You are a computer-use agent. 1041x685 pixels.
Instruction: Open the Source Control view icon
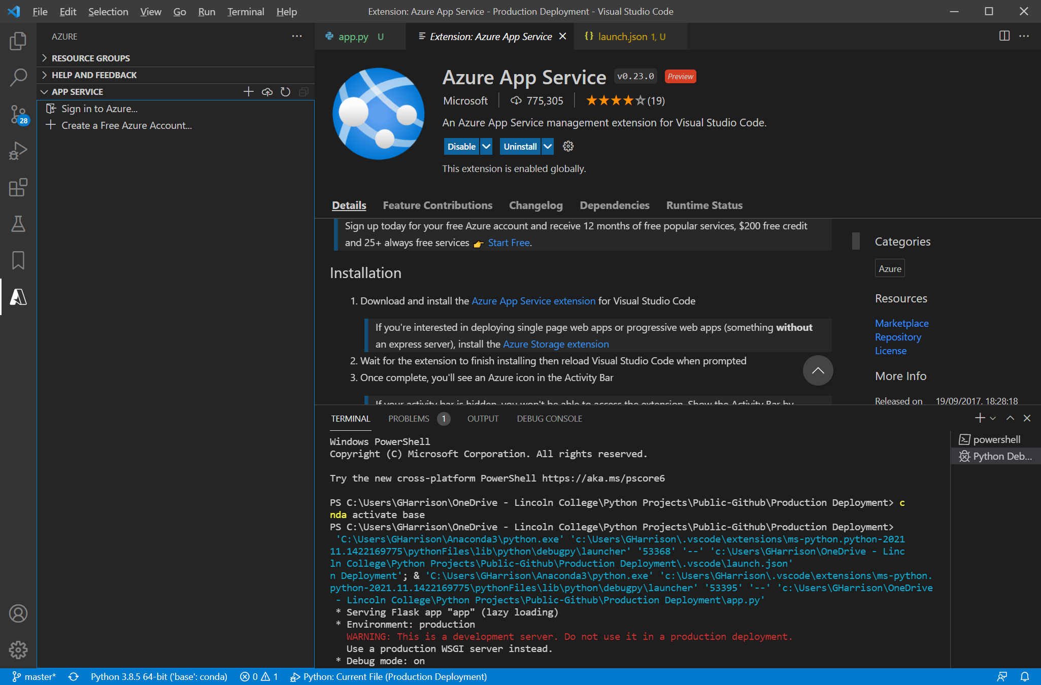click(18, 114)
